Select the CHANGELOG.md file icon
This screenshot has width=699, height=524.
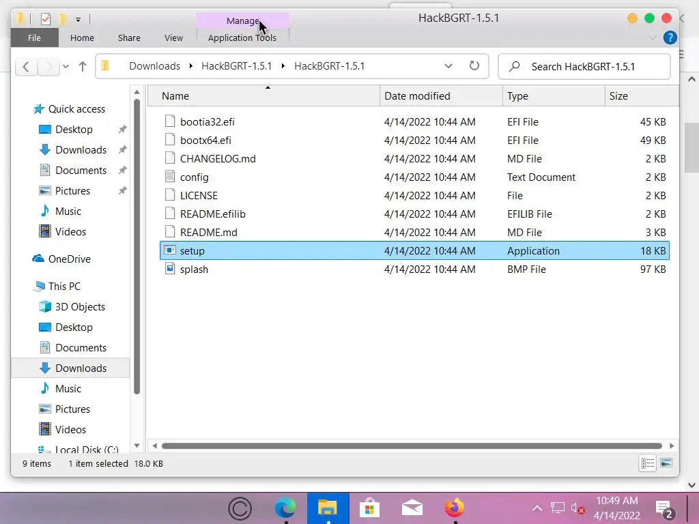tap(170, 158)
